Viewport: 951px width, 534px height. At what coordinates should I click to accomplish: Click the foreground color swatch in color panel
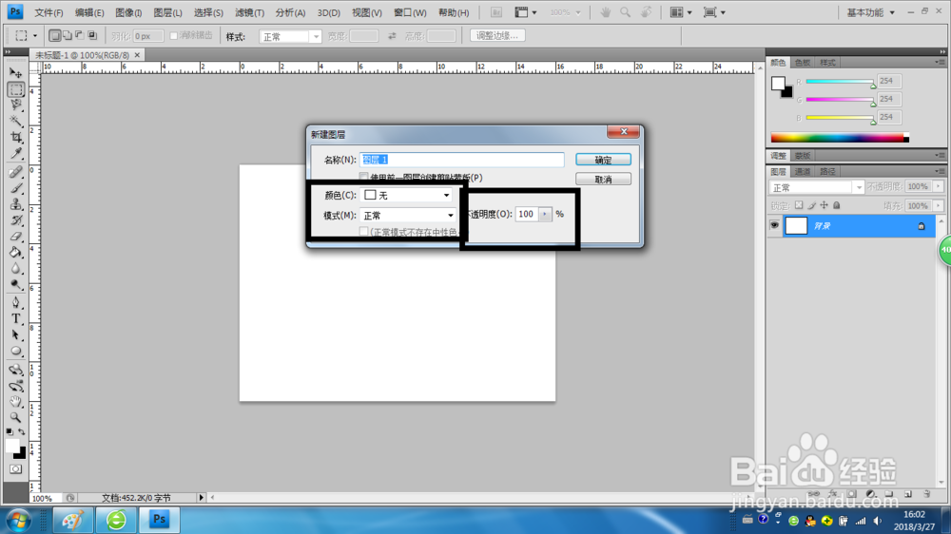pos(778,84)
